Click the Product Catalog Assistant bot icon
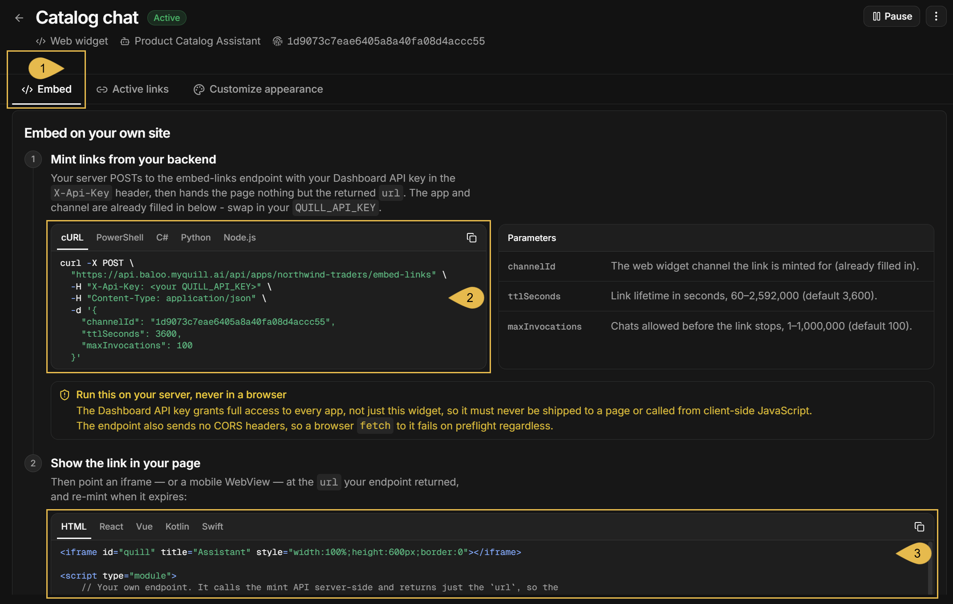This screenshot has height=604, width=953. 125,41
